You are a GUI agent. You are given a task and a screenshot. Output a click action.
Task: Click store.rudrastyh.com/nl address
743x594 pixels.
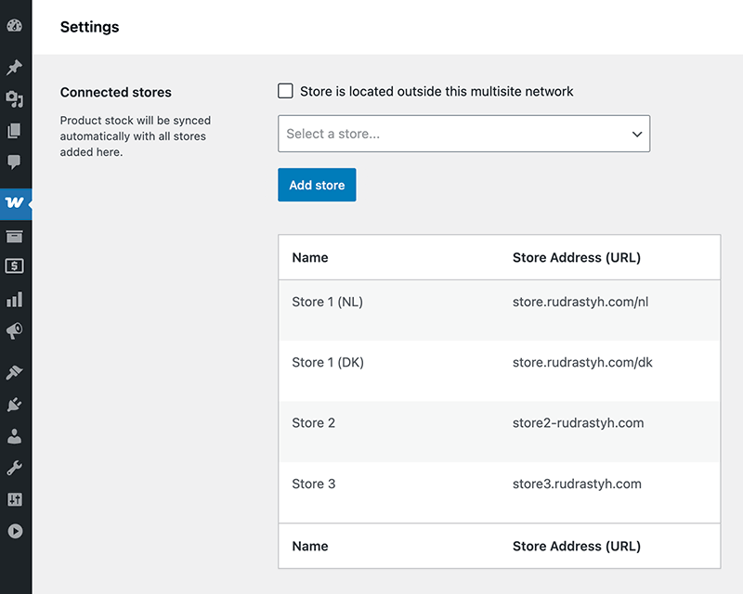[x=580, y=302]
